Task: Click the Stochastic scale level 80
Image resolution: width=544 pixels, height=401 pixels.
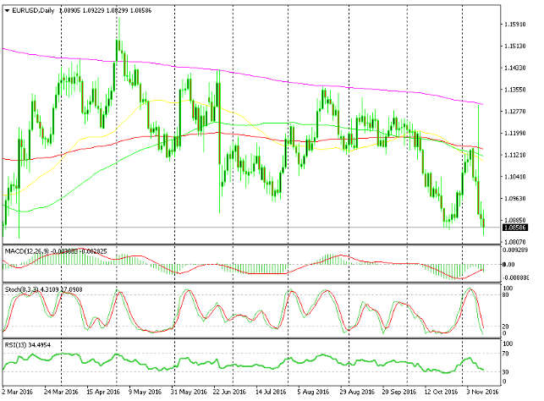Action: (x=506, y=295)
